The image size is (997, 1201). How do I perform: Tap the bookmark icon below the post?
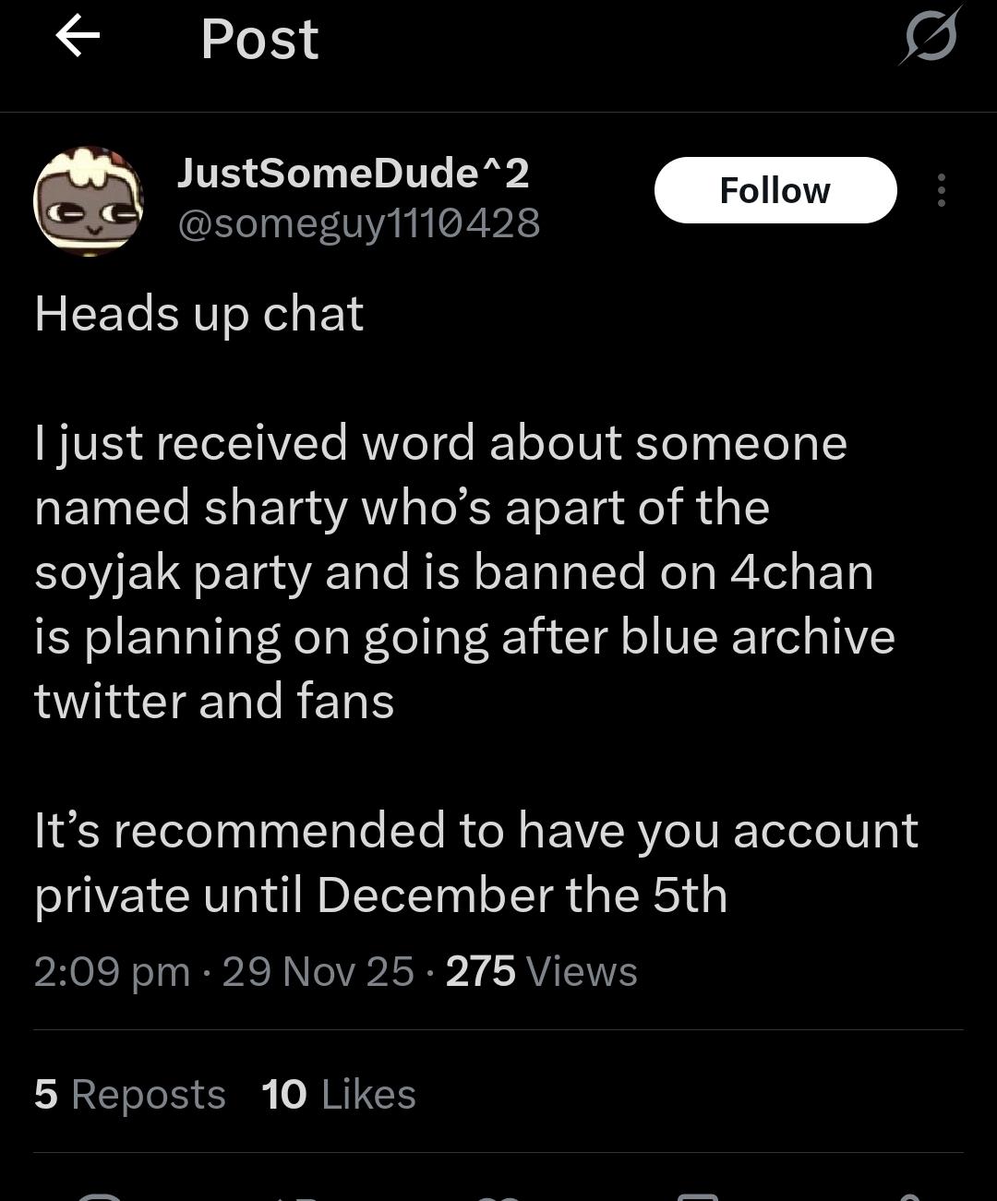pos(698,1196)
